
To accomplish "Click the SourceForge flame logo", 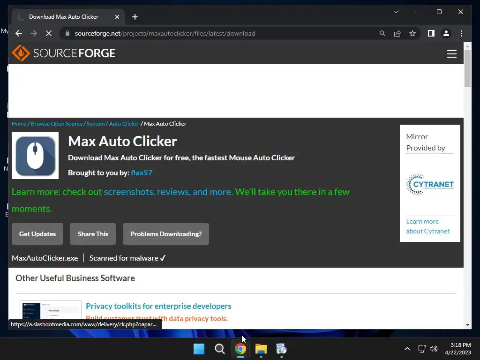I will (21, 53).
